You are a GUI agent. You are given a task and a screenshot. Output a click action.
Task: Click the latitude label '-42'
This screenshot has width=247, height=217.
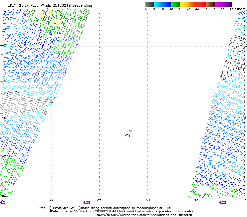click(x=3, y=45)
